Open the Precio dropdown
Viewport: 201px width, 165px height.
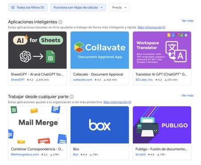coord(119,8)
